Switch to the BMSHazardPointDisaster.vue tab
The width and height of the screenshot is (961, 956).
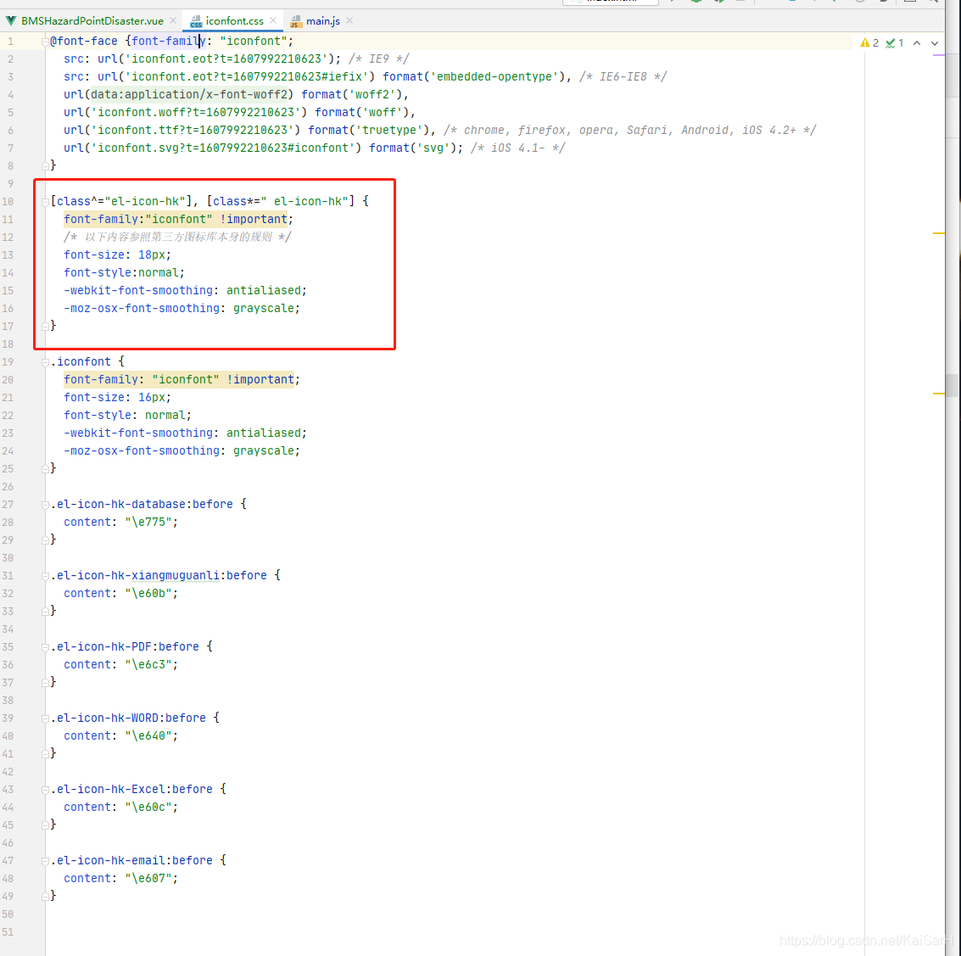click(92, 21)
